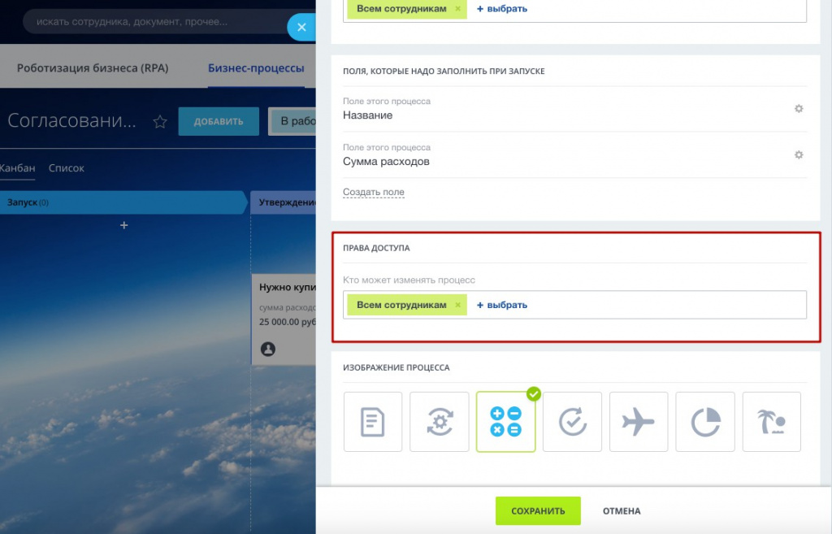Open settings gear for Сумма расходов field
Viewport: 832px width, 534px height.
tap(799, 155)
